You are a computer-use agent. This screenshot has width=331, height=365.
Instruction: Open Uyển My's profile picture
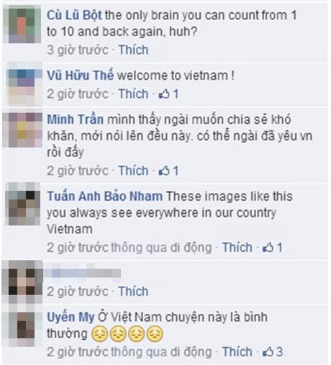tap(22, 327)
